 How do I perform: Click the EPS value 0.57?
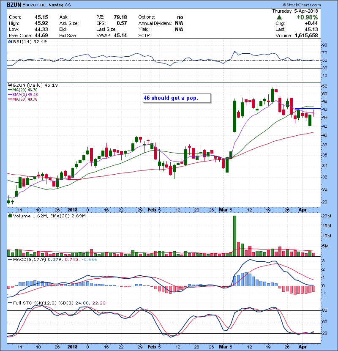122,23
